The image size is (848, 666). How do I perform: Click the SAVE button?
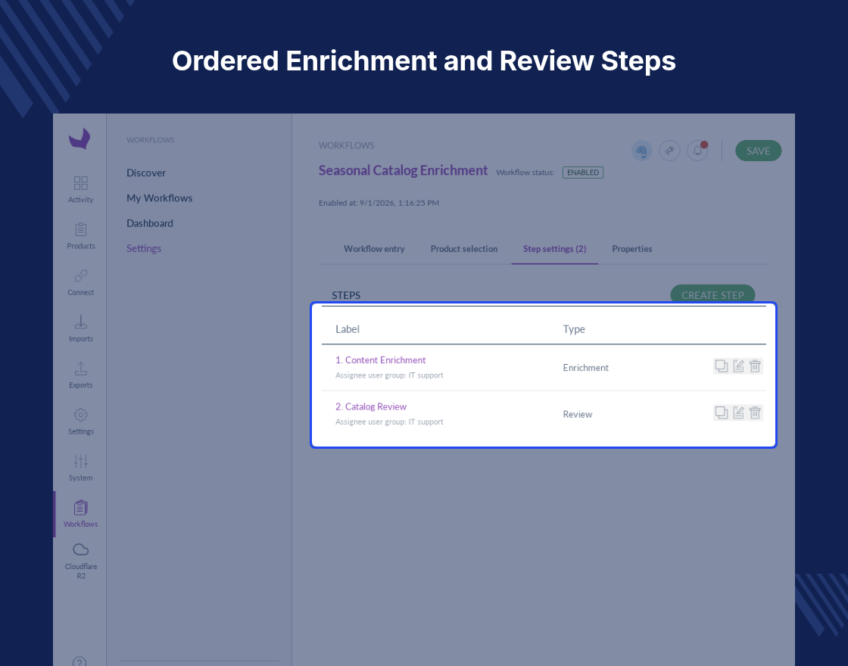[758, 151]
